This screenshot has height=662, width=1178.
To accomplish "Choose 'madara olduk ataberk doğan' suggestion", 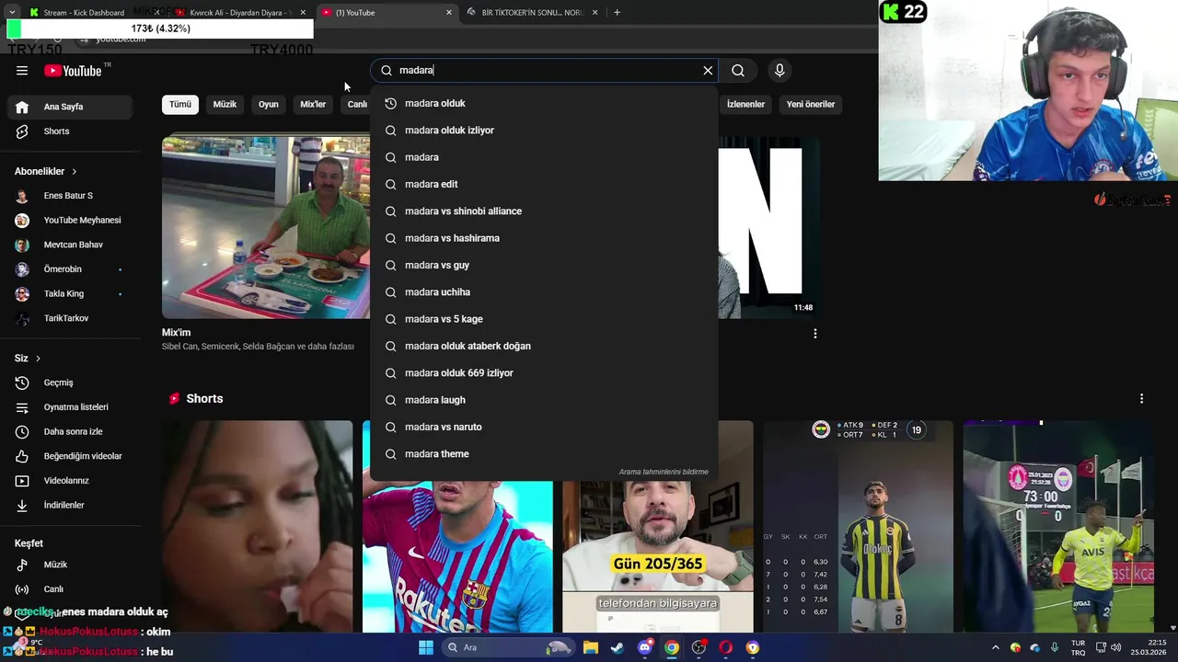I will [544, 346].
